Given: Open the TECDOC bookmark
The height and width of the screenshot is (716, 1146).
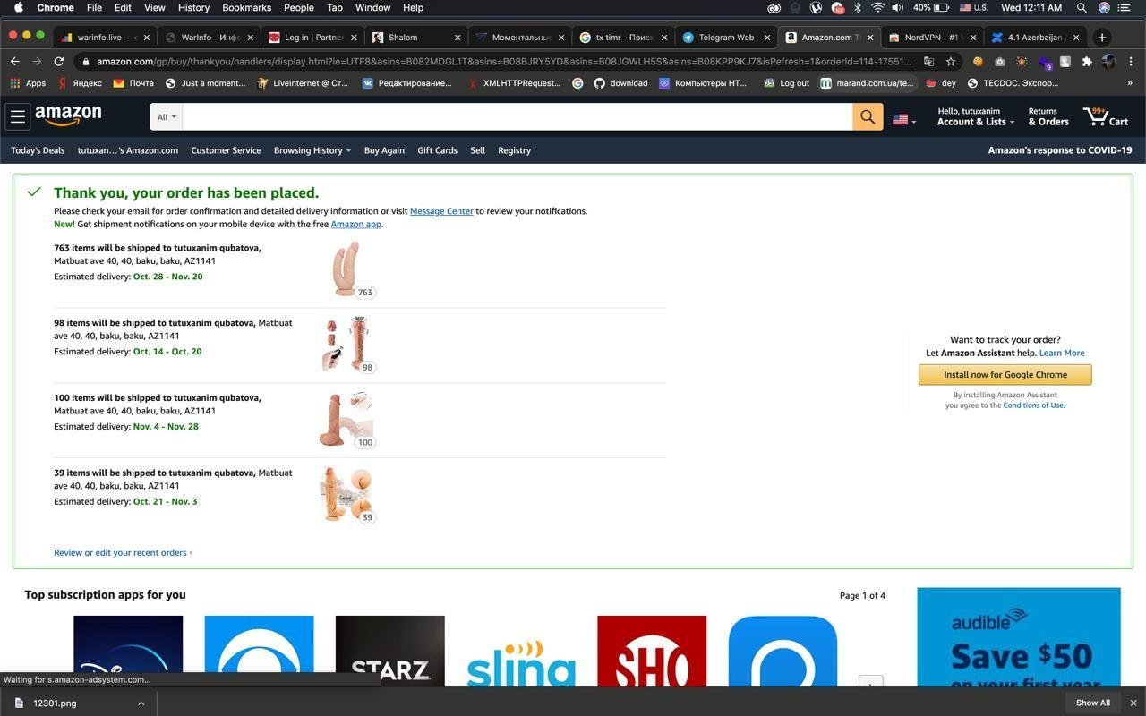Looking at the screenshot, I should (1013, 83).
